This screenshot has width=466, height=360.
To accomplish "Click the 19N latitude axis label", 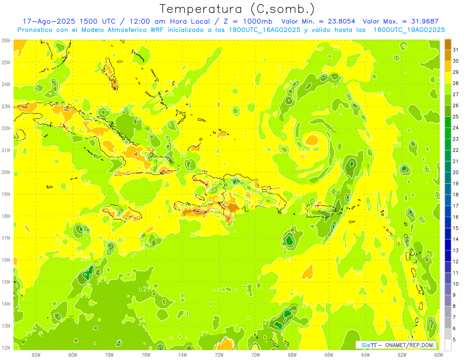I will 5,194.
